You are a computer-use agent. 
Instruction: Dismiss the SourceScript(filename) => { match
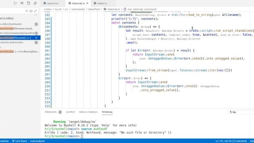click(x=36, y=38)
